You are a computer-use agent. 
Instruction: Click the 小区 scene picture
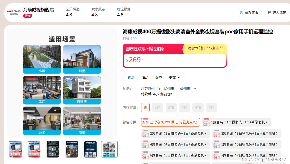(42, 59)
